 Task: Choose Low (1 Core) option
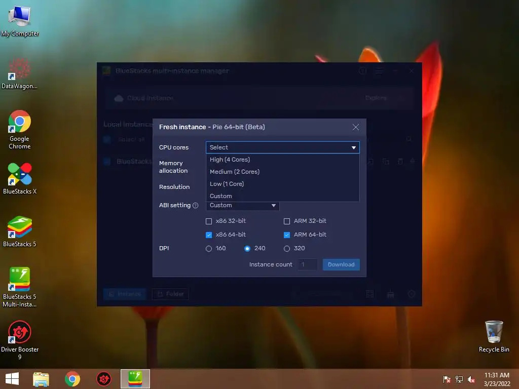(283, 184)
